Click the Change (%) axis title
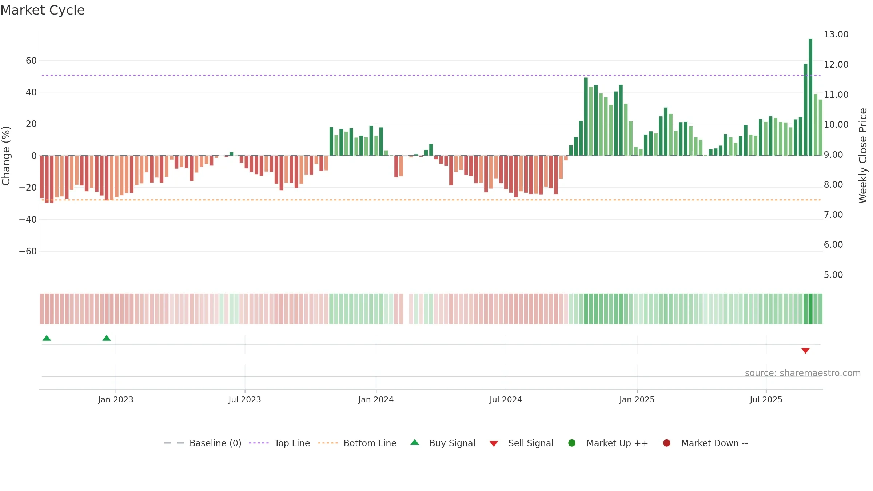Viewport: 873px width, 491px height. pos(6,156)
